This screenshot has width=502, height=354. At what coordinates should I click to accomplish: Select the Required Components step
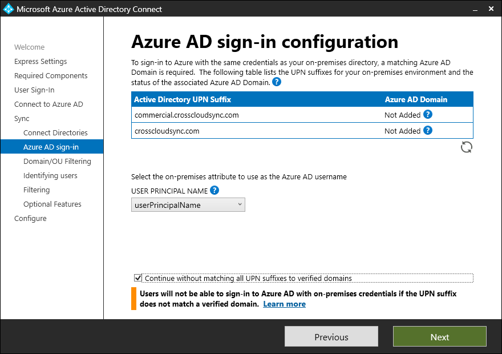(51, 75)
